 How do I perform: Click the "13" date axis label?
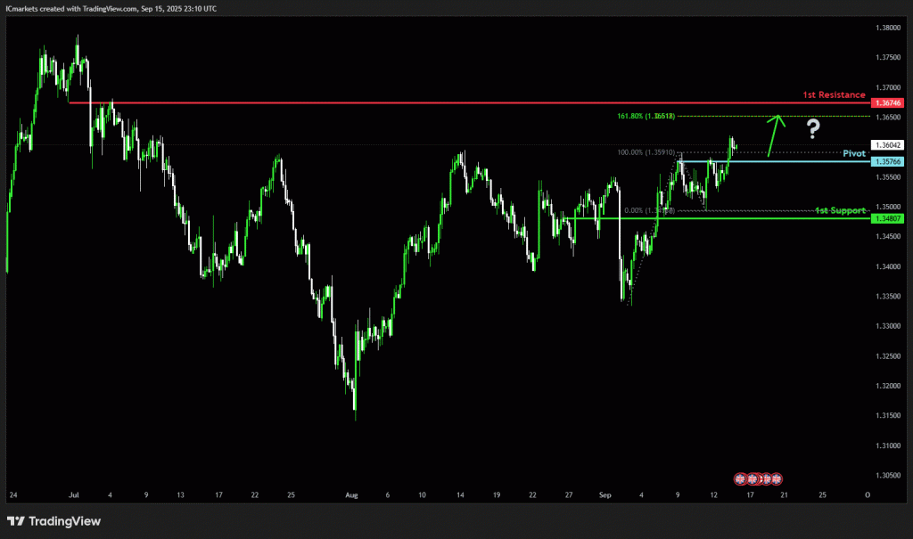(180, 495)
